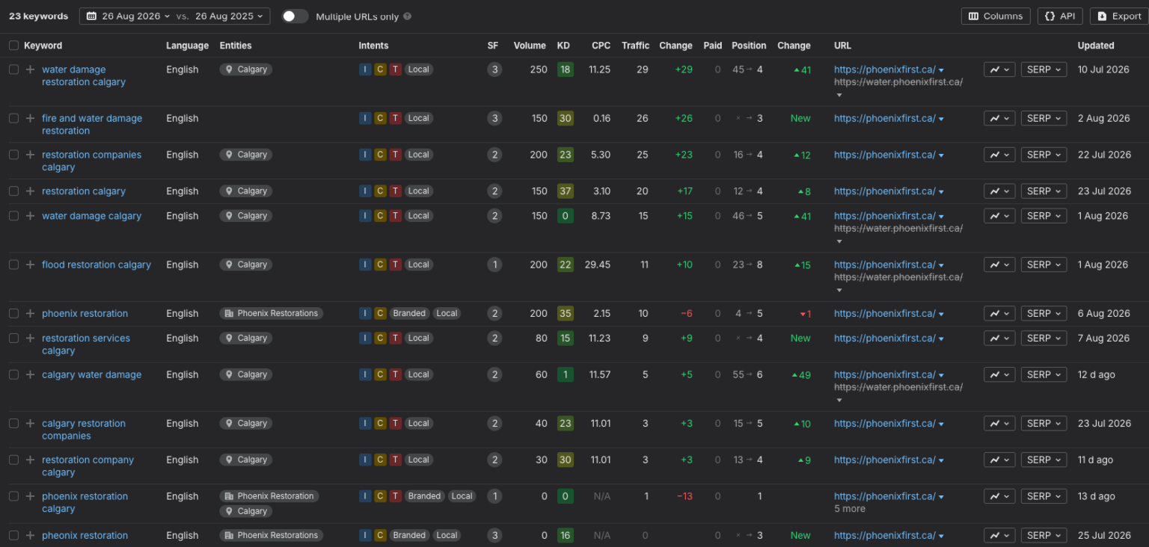Toggle Multiple URLs only switch
The width and height of the screenshot is (1149, 547).
[295, 16]
